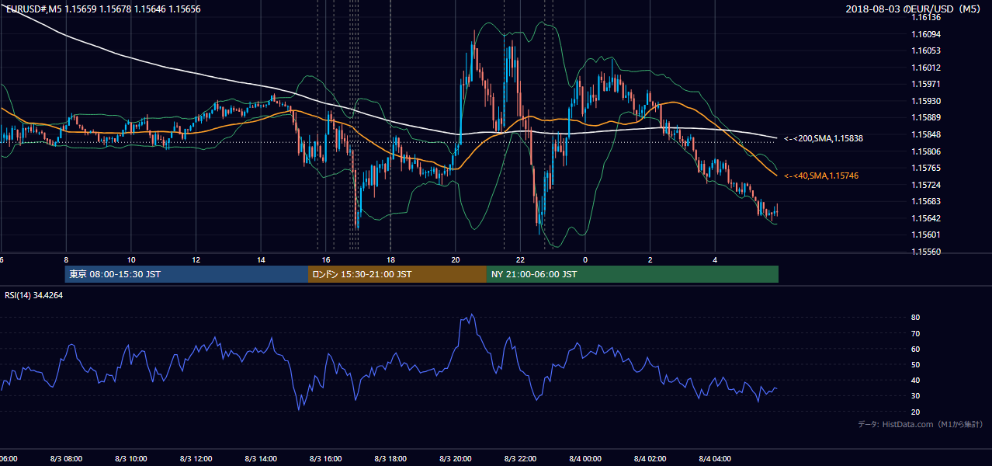
Task: Click the 1.15806 price axis label
Action: click(x=927, y=151)
